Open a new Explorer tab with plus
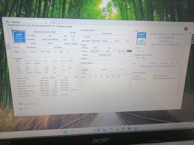This screenshot has width=194, height=145. (54, 23)
